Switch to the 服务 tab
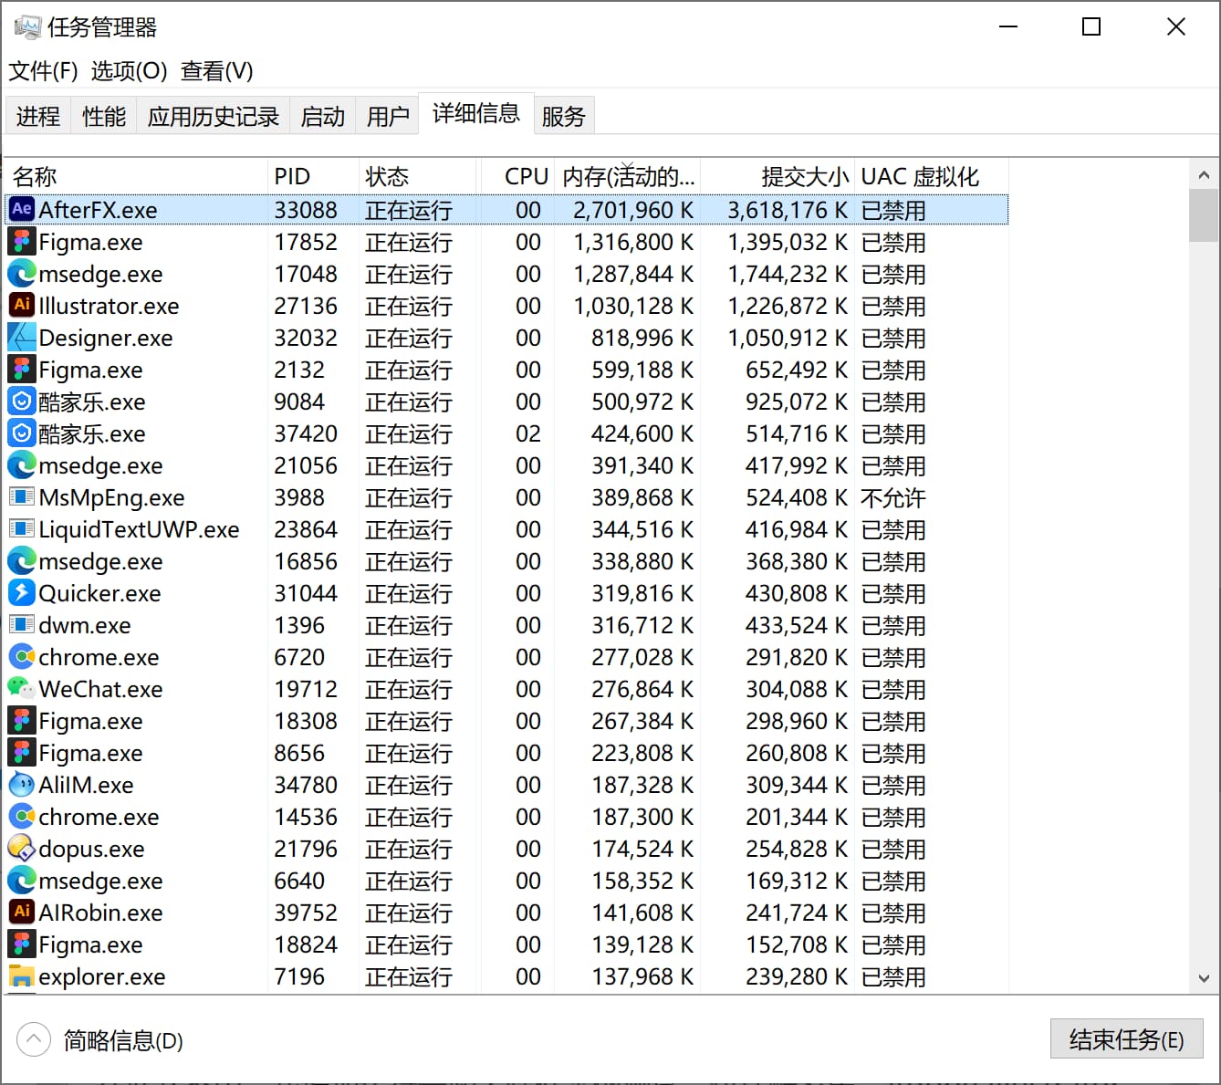Viewport: 1221px width, 1085px height. [563, 116]
